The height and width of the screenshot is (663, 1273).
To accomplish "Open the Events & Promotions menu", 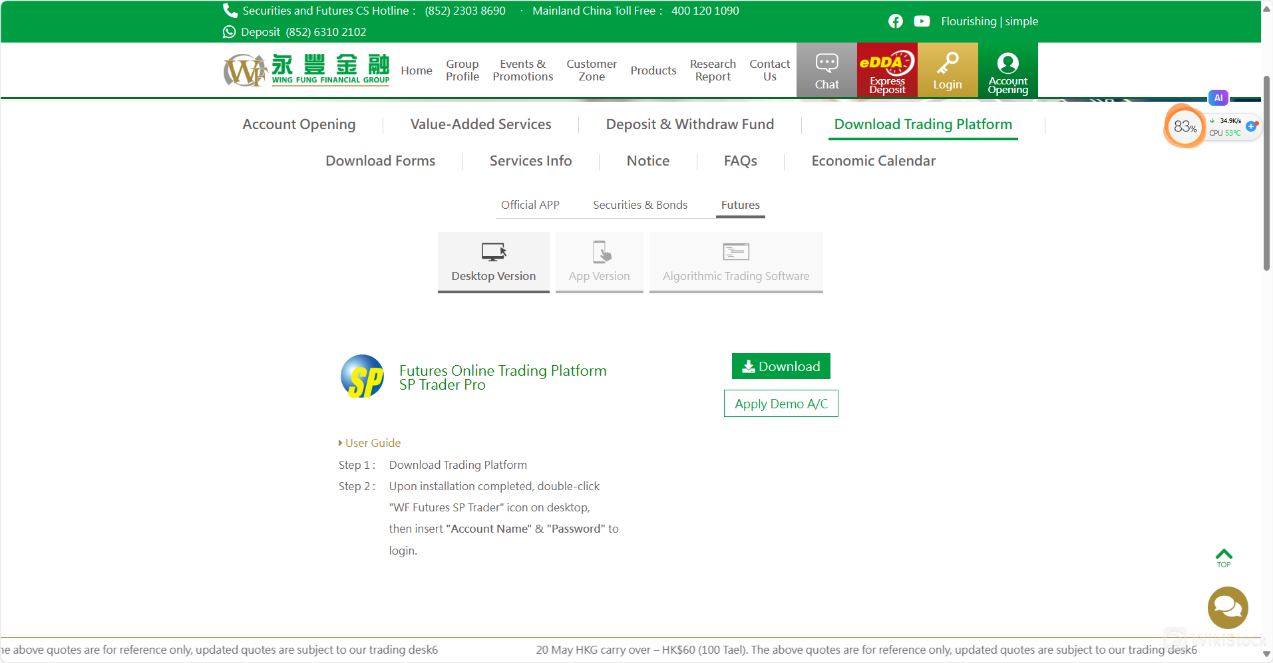I will coord(523,70).
